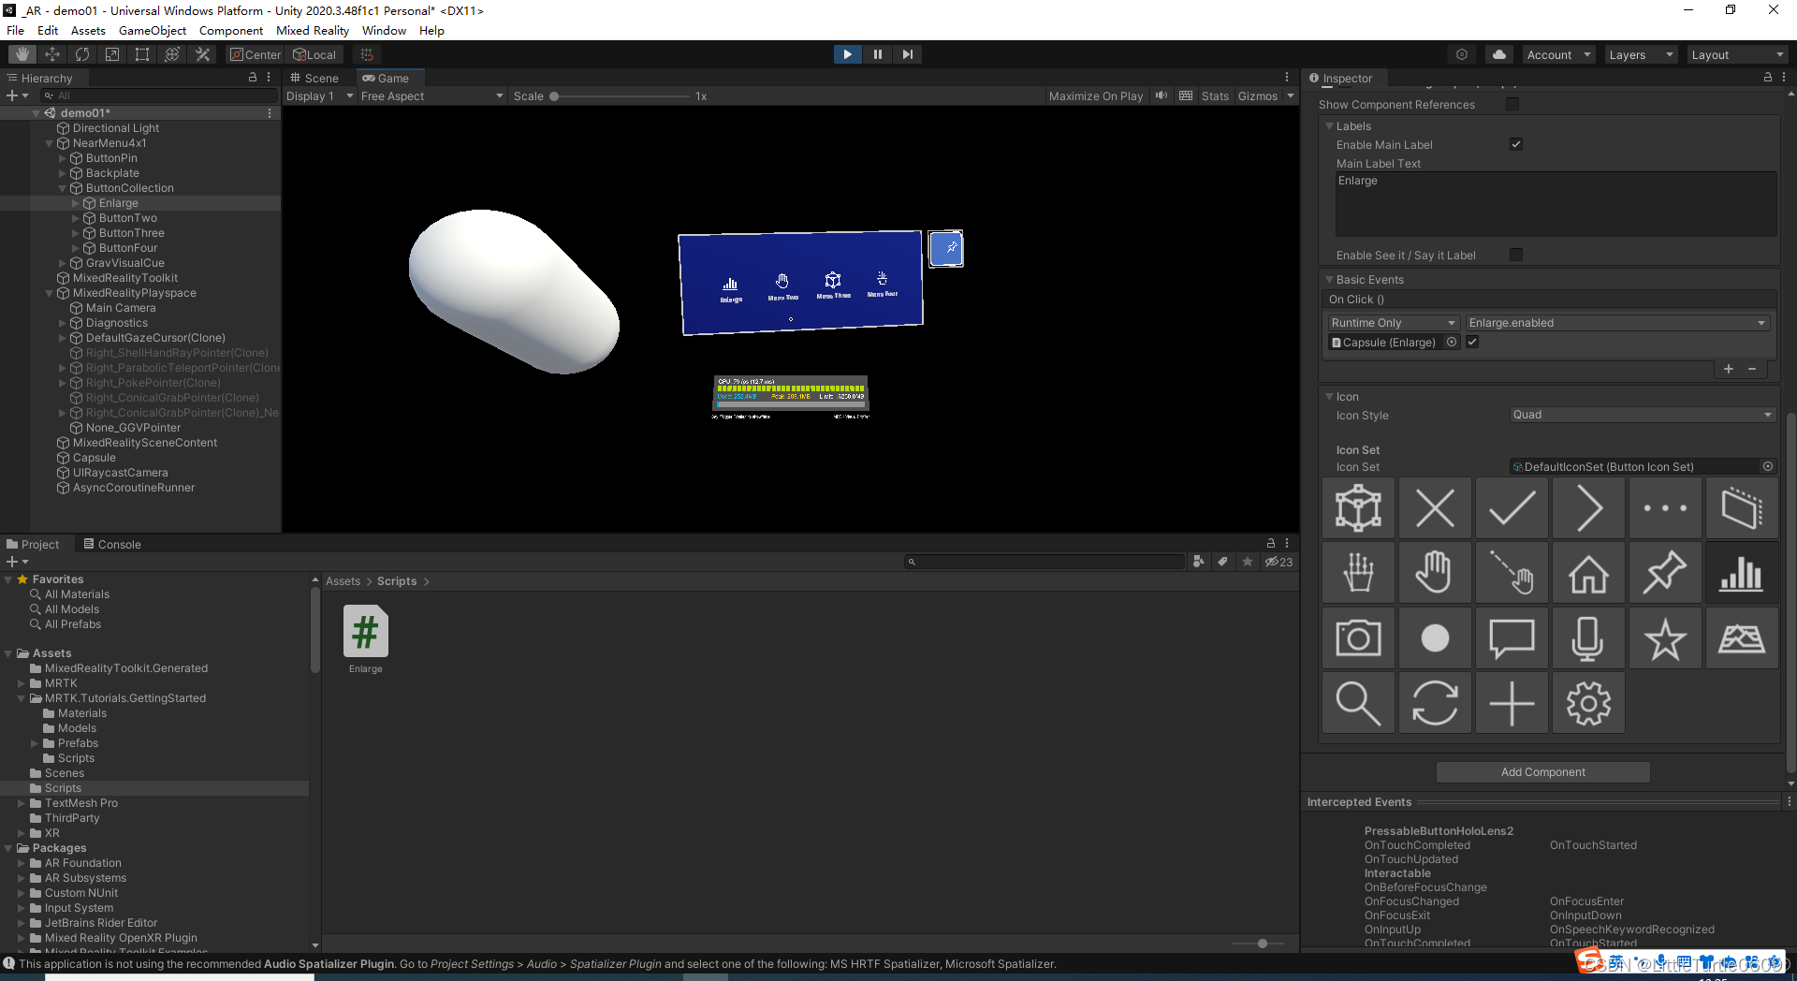The height and width of the screenshot is (981, 1797).
Task: Expand the ButtonTwo hierarchy item
Action: pyautogui.click(x=76, y=218)
